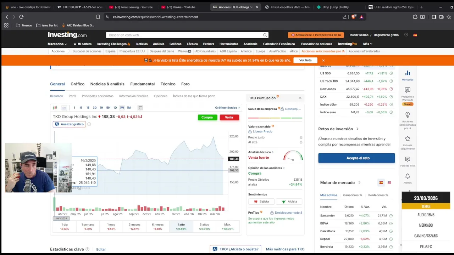Screen dimensions: 454x255
Task: Choose the US flag in Motor de mercado
Action: point(389,183)
